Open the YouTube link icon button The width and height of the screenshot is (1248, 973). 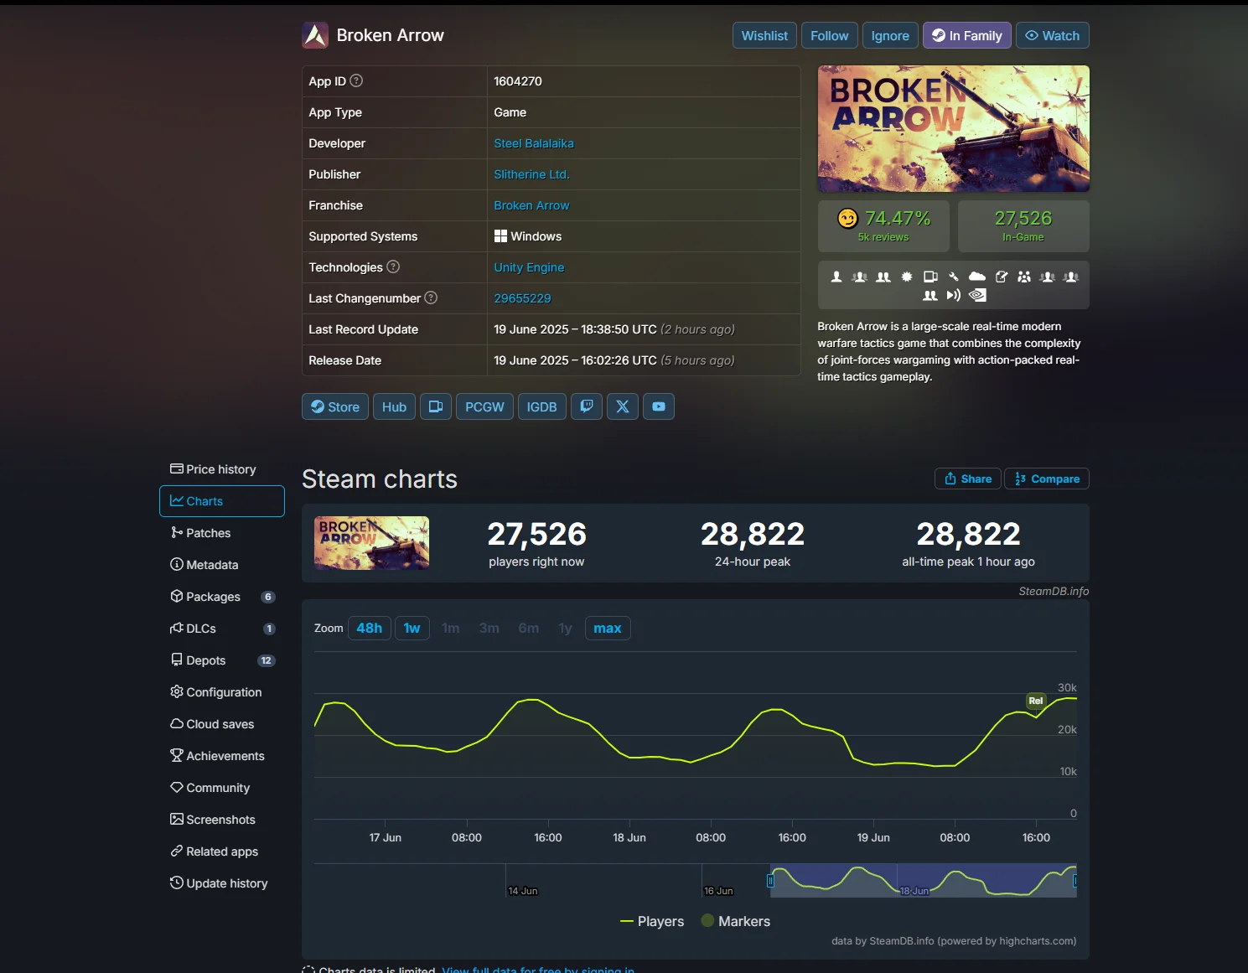[x=659, y=406]
